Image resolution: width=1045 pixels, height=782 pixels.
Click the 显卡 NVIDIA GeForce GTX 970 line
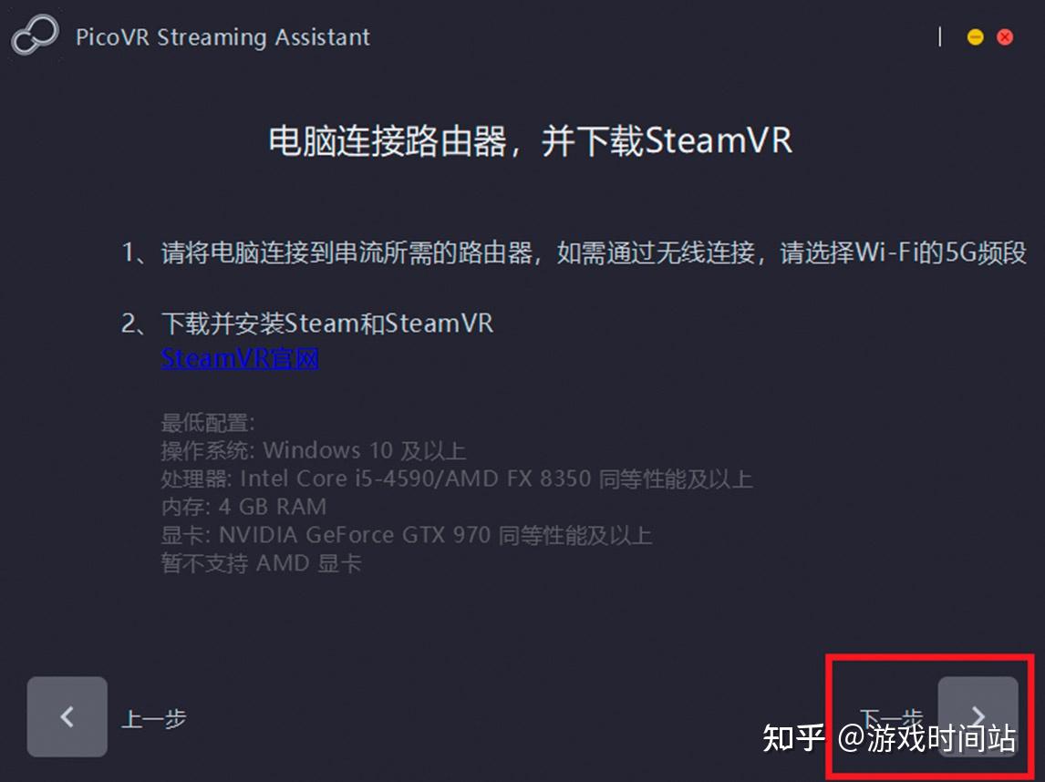tap(407, 536)
